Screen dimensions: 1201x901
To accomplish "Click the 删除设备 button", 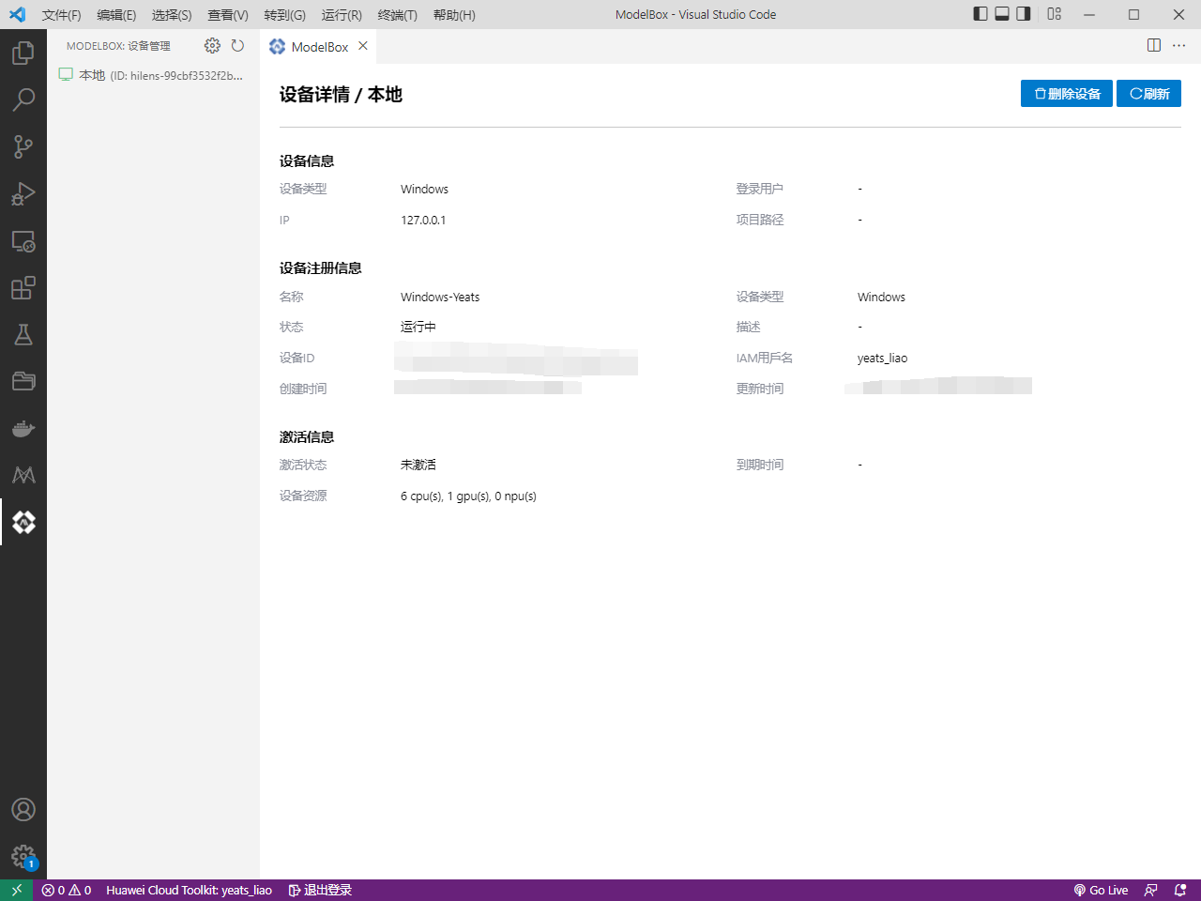I will click(x=1067, y=94).
